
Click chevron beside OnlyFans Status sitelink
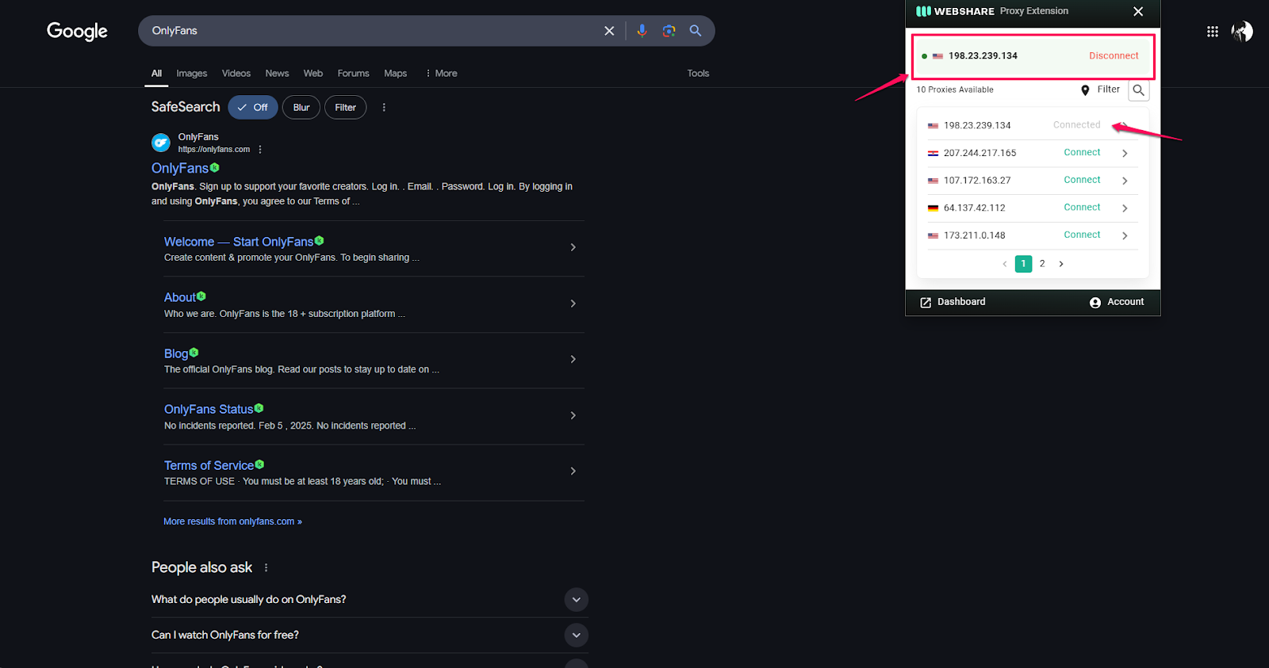[573, 415]
